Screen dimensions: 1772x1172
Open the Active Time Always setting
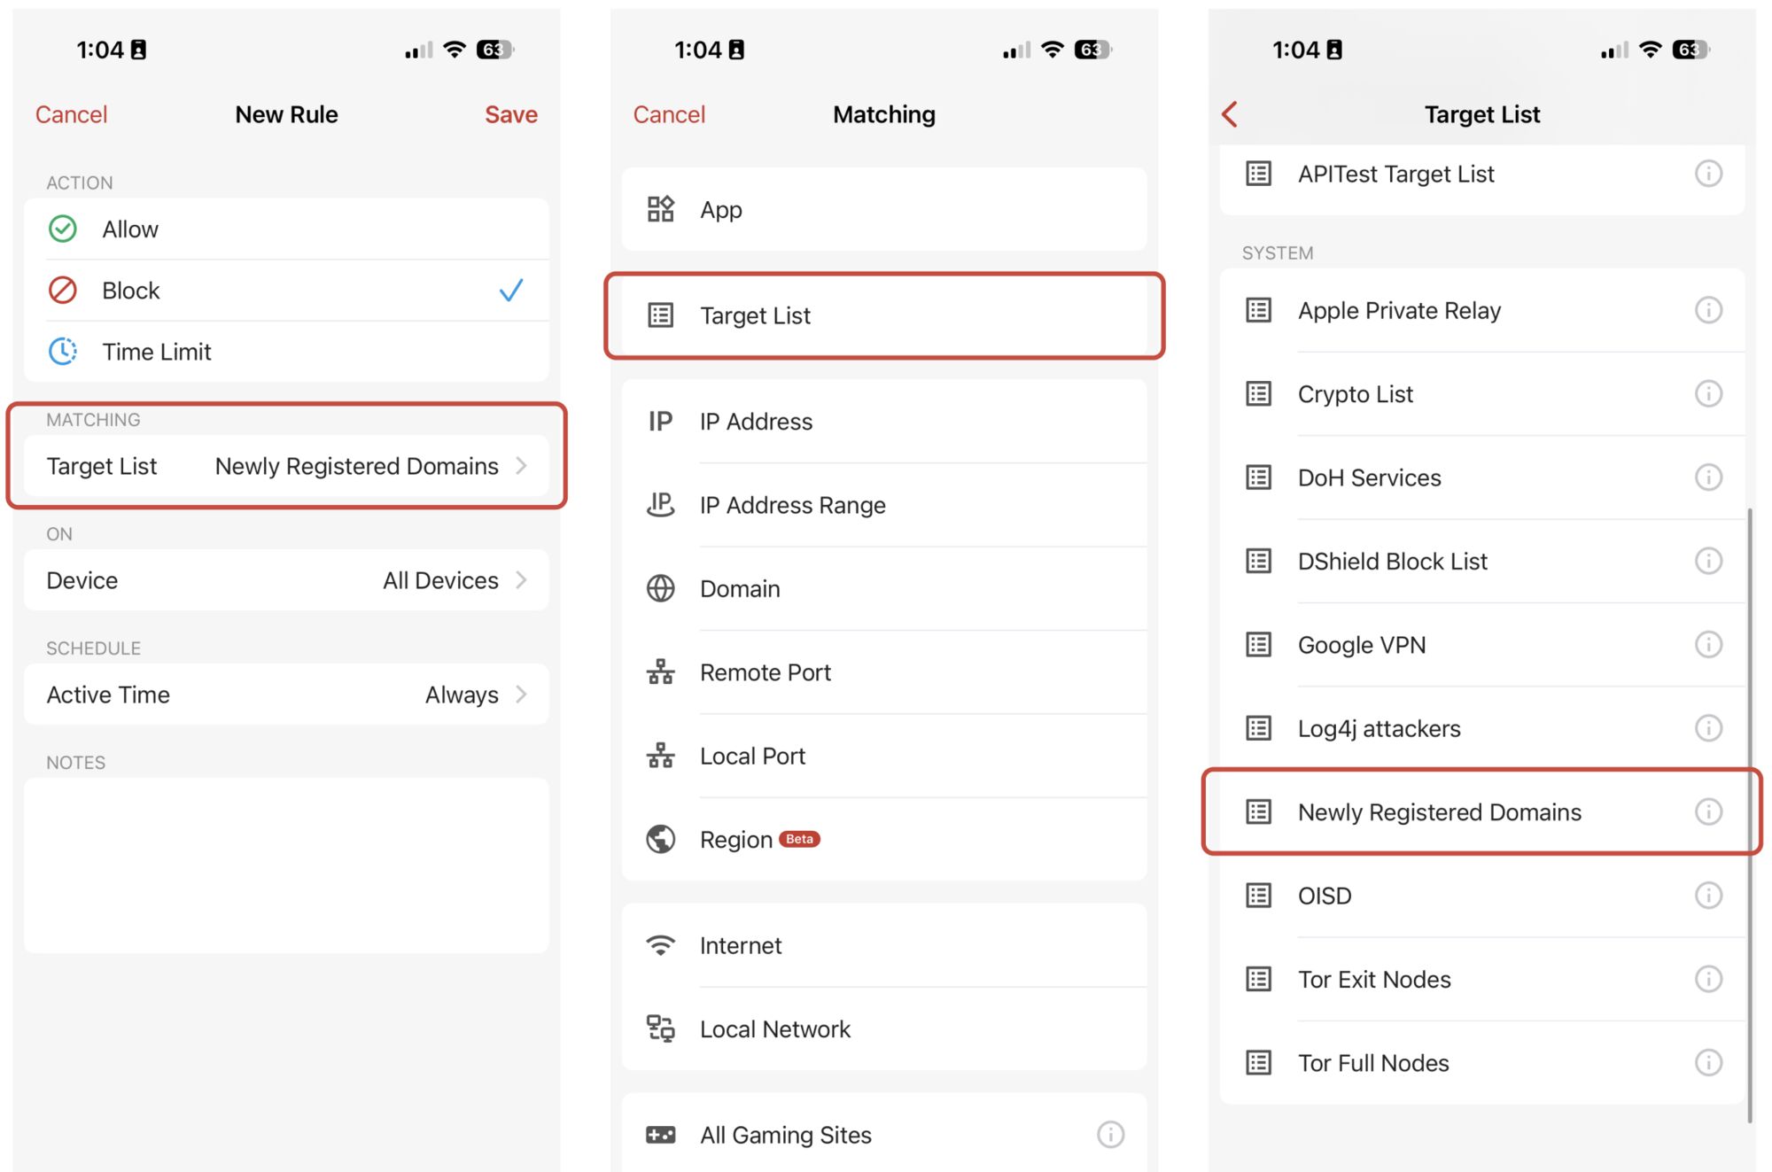(286, 695)
